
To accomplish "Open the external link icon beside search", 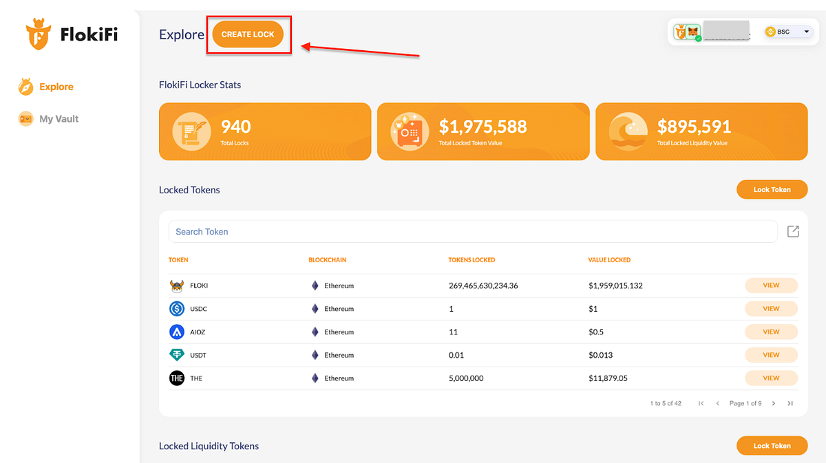I will pos(793,232).
